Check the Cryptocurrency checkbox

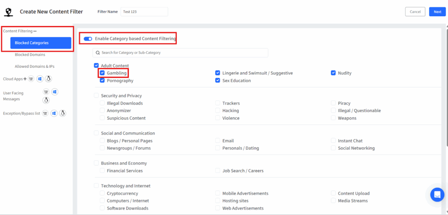point(102,193)
